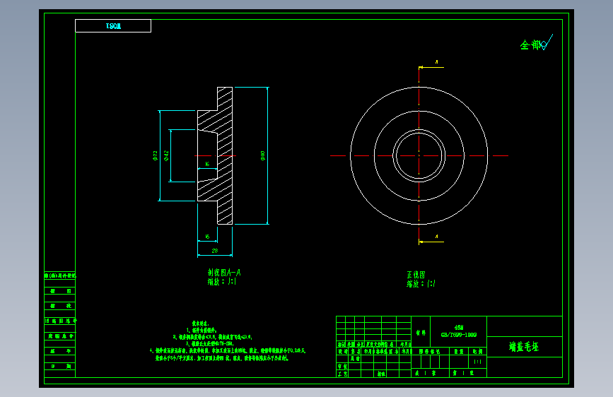Select the Φ42 diameter dimension
The image size is (613, 397).
pyautogui.click(x=166, y=155)
